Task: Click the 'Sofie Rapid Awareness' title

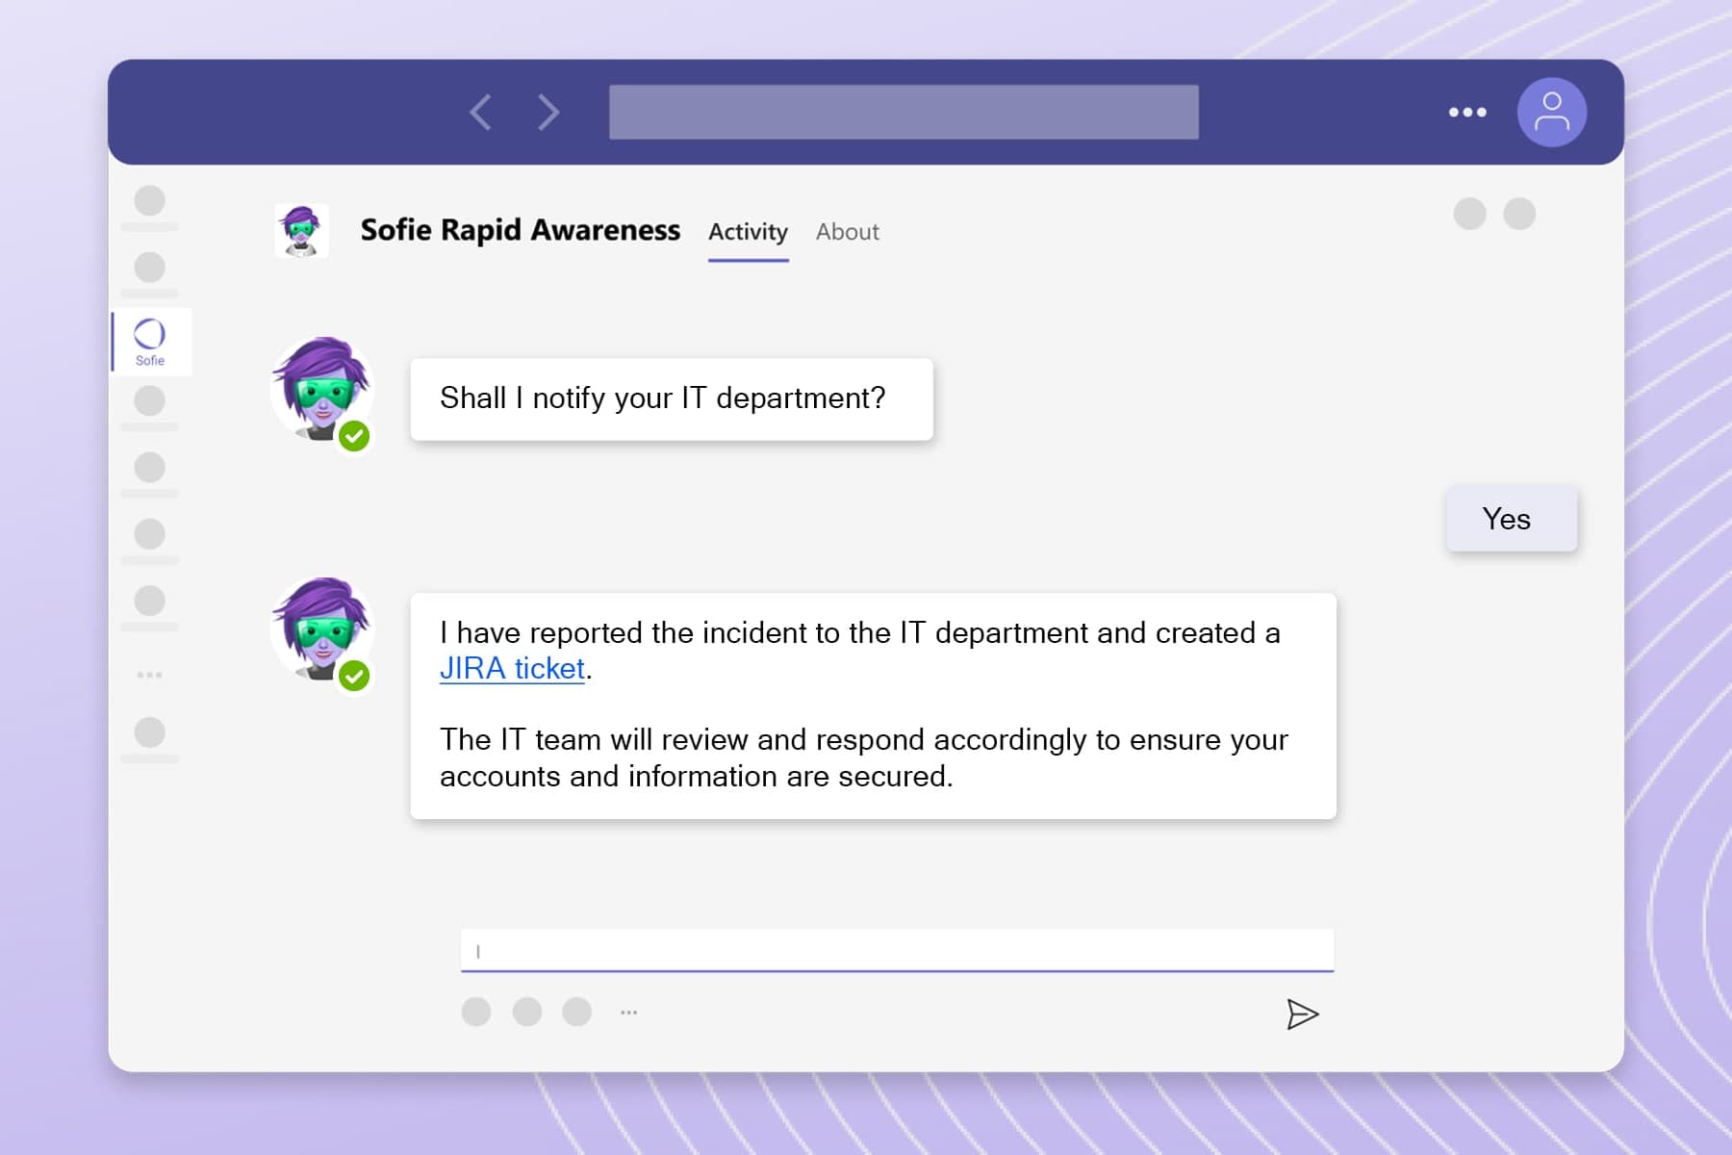Action: [x=520, y=230]
